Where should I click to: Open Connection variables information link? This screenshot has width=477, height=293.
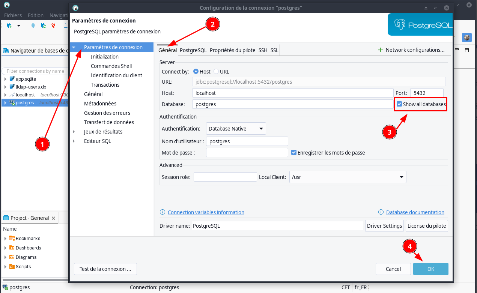[206, 212]
